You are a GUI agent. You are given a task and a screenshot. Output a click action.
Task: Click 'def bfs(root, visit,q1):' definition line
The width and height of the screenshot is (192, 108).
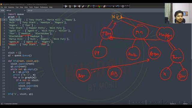(24, 61)
